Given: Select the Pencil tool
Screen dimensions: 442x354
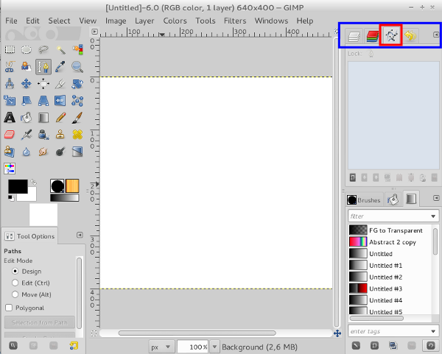Looking at the screenshot, I should pyautogui.click(x=60, y=118).
